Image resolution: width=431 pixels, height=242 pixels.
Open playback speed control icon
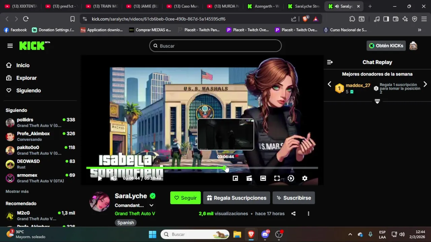291,178
